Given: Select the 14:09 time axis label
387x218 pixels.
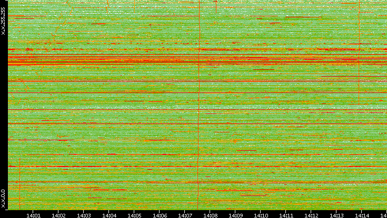Looking at the screenshot, I should (x=235, y=215).
